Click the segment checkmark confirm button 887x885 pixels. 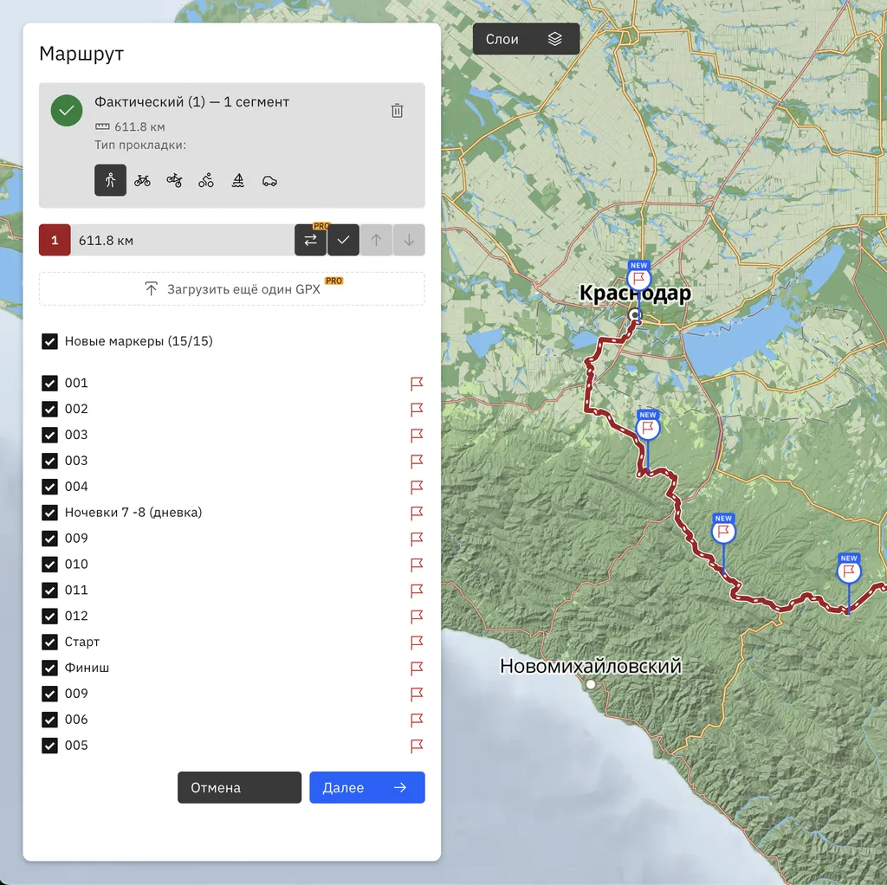[x=343, y=240]
